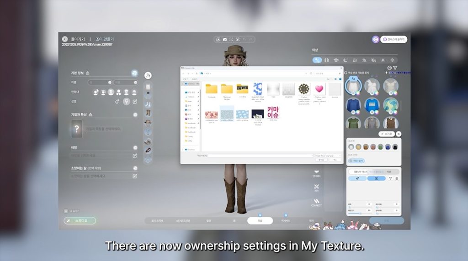The width and height of the screenshot is (468, 261).
Task: Select the baby age stage icon
Action: pyautogui.click(x=96, y=92)
